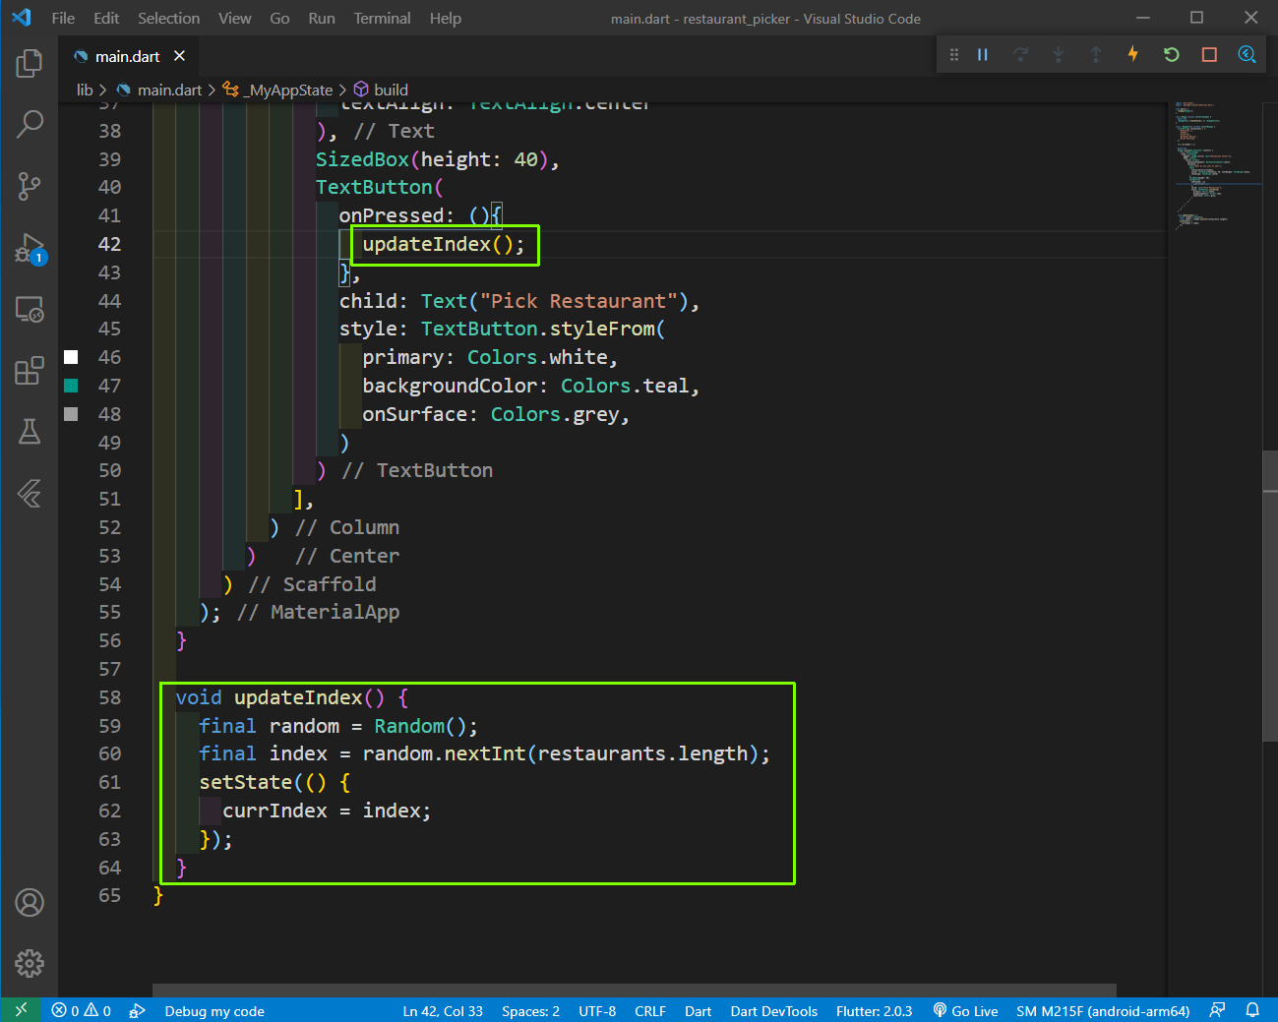This screenshot has width=1278, height=1022.
Task: Click the Flutter: 2.0.3 version item
Action: [x=874, y=1010]
